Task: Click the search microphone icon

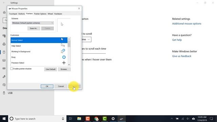Action: [63, 119]
